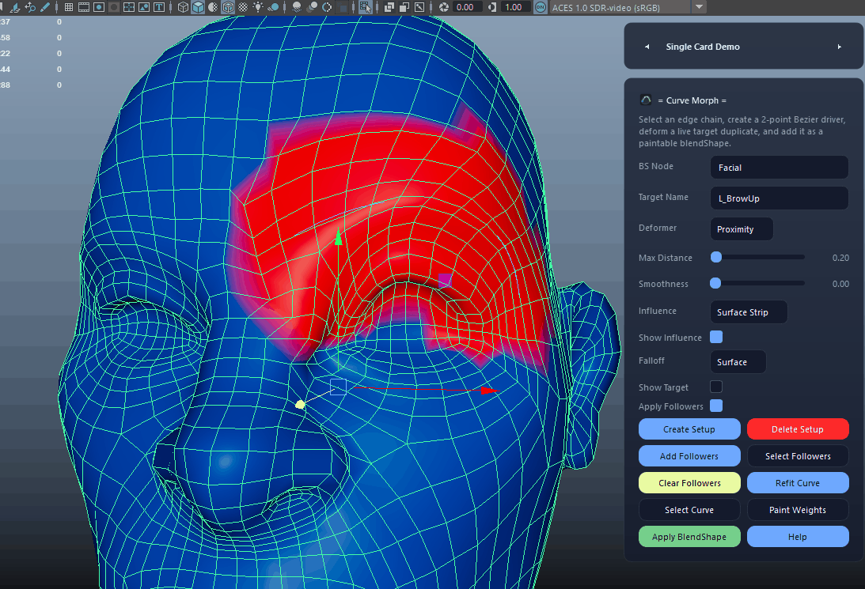Enable textured display in viewport
This screenshot has height=589, width=865.
point(243,7)
